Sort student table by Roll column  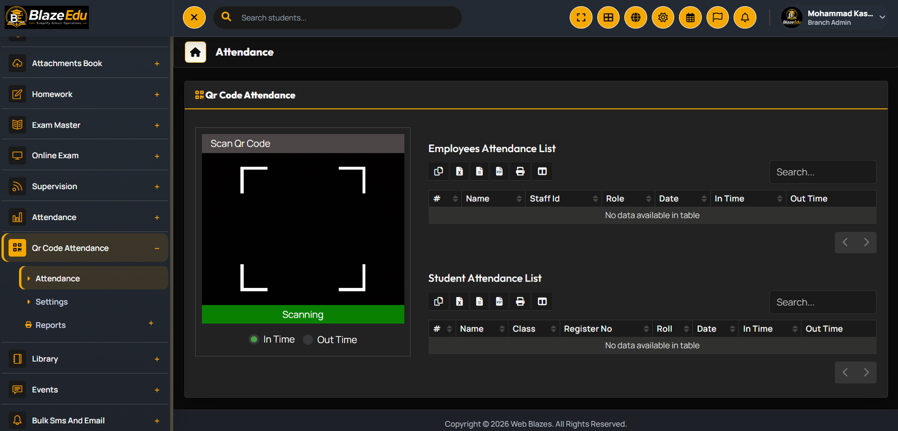[672, 329]
